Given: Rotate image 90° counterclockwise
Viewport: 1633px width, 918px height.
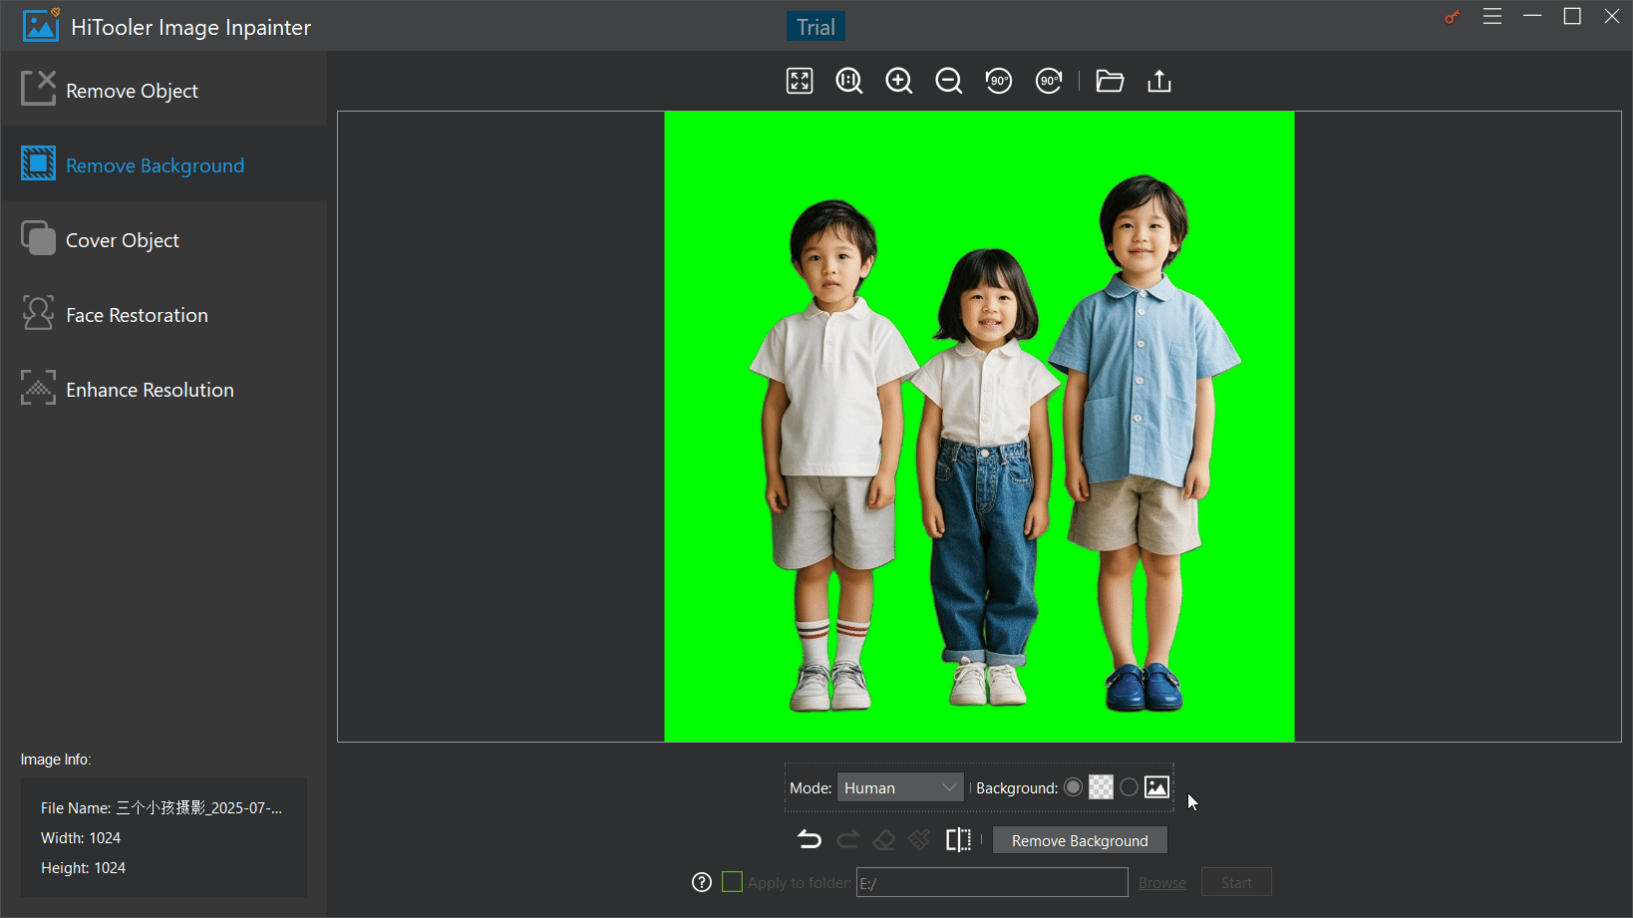Looking at the screenshot, I should (x=999, y=81).
